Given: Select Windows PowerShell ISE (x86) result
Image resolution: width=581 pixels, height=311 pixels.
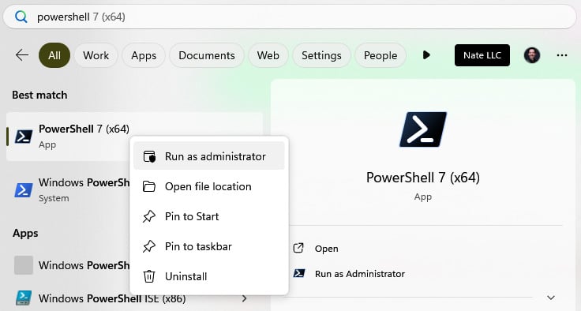Looking at the screenshot, I should point(112,298).
